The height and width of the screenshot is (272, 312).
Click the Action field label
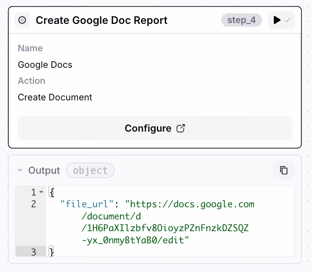point(31,81)
